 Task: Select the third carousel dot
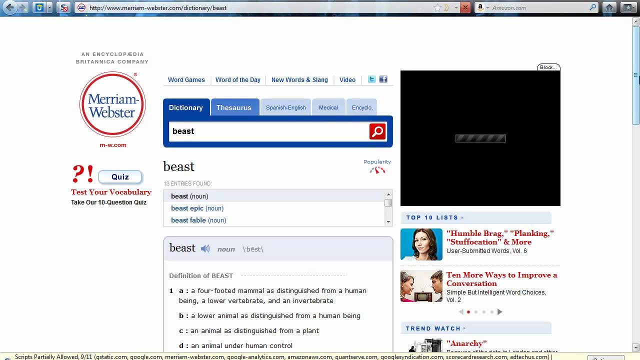point(484,312)
